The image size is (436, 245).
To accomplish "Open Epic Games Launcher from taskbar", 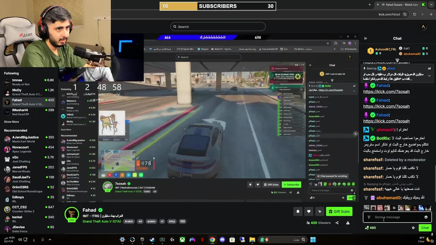I will click(x=142, y=240).
